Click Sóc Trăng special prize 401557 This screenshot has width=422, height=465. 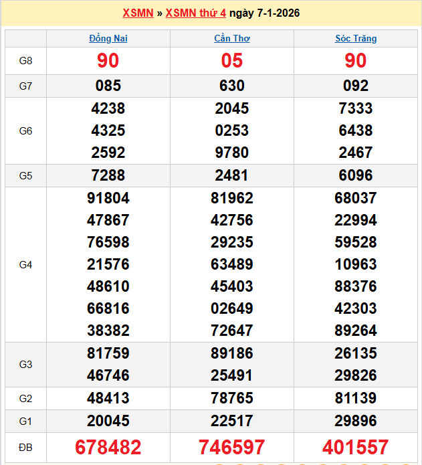[x=355, y=447]
